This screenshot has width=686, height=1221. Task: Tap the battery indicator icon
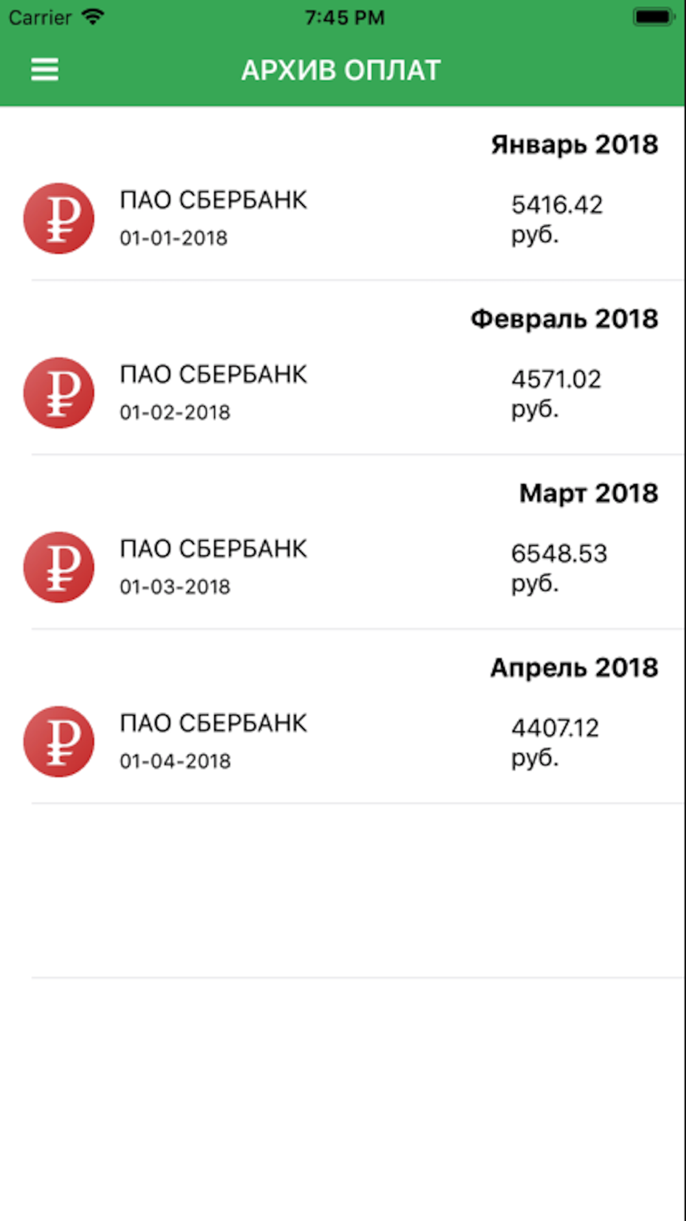tap(654, 16)
